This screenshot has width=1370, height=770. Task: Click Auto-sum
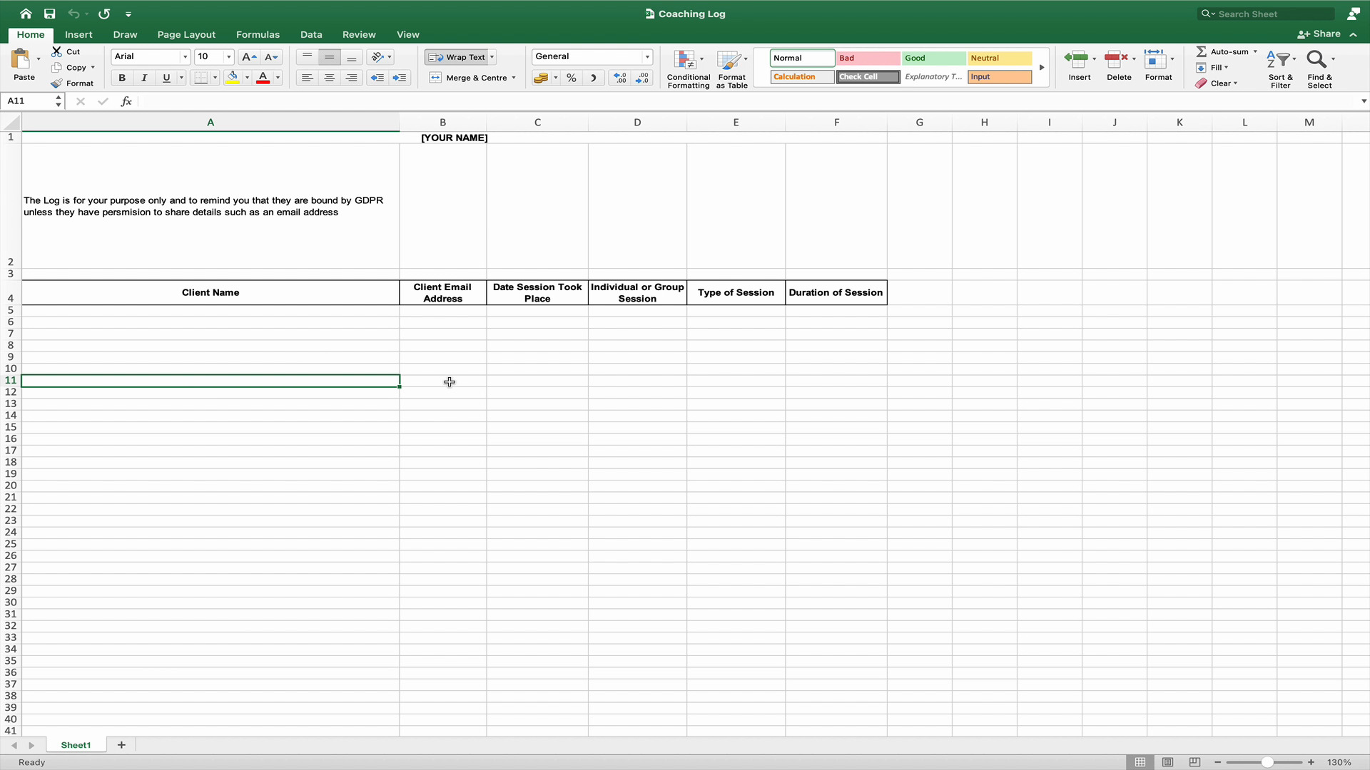click(1222, 51)
